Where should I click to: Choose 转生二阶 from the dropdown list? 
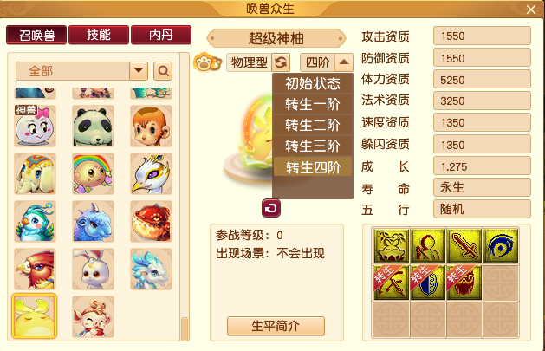point(313,126)
